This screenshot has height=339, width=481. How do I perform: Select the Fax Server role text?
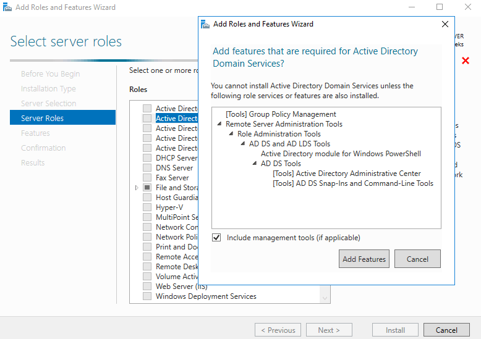(172, 177)
